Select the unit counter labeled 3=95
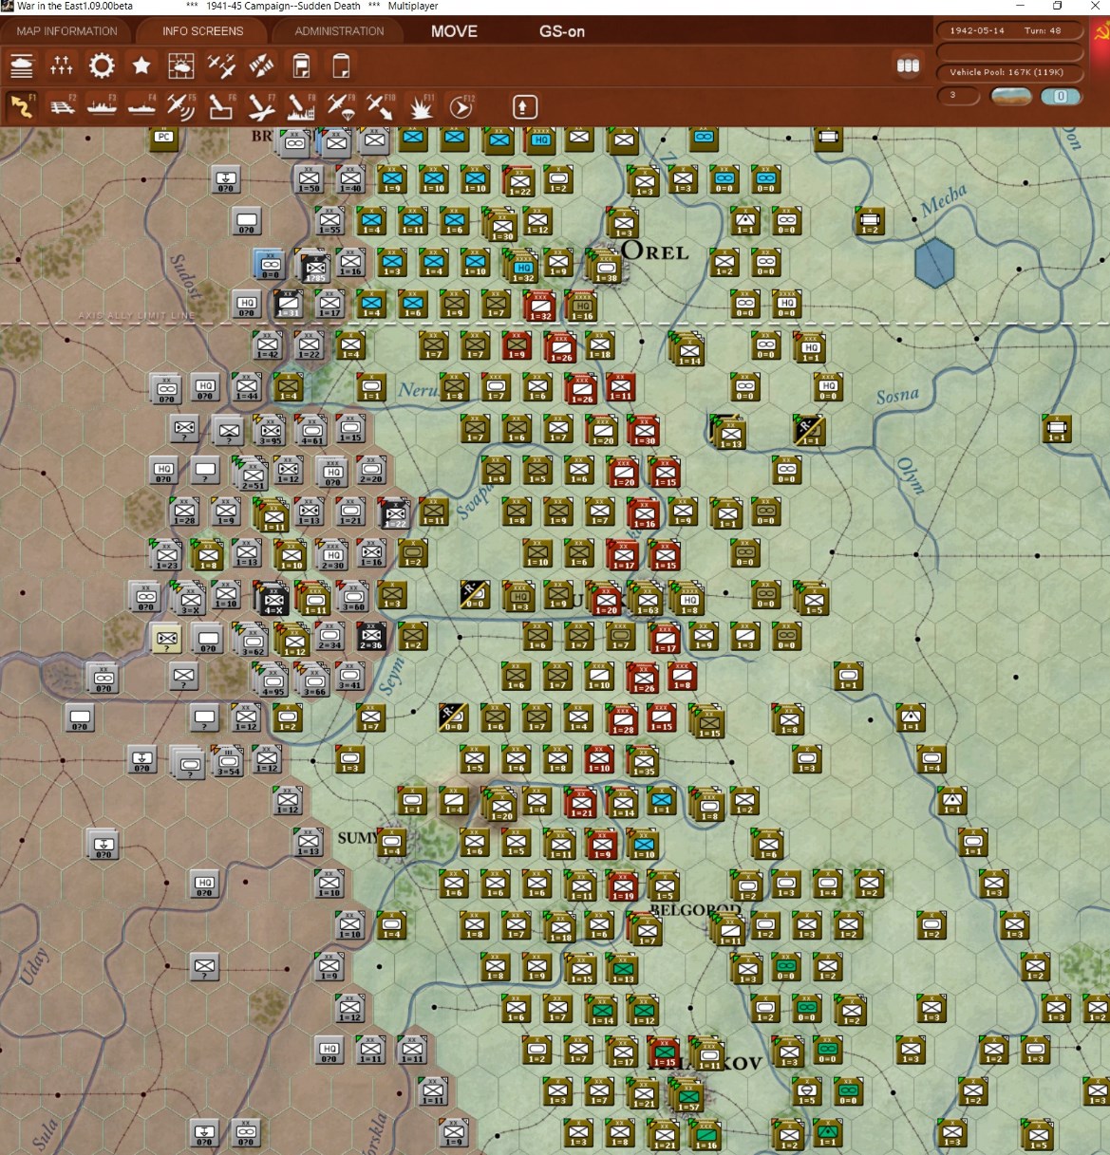Viewport: 1110px width, 1155px height. [271, 430]
